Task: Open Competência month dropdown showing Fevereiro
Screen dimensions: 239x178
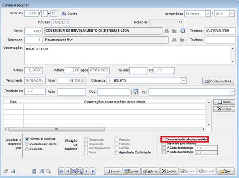Action: [208, 14]
